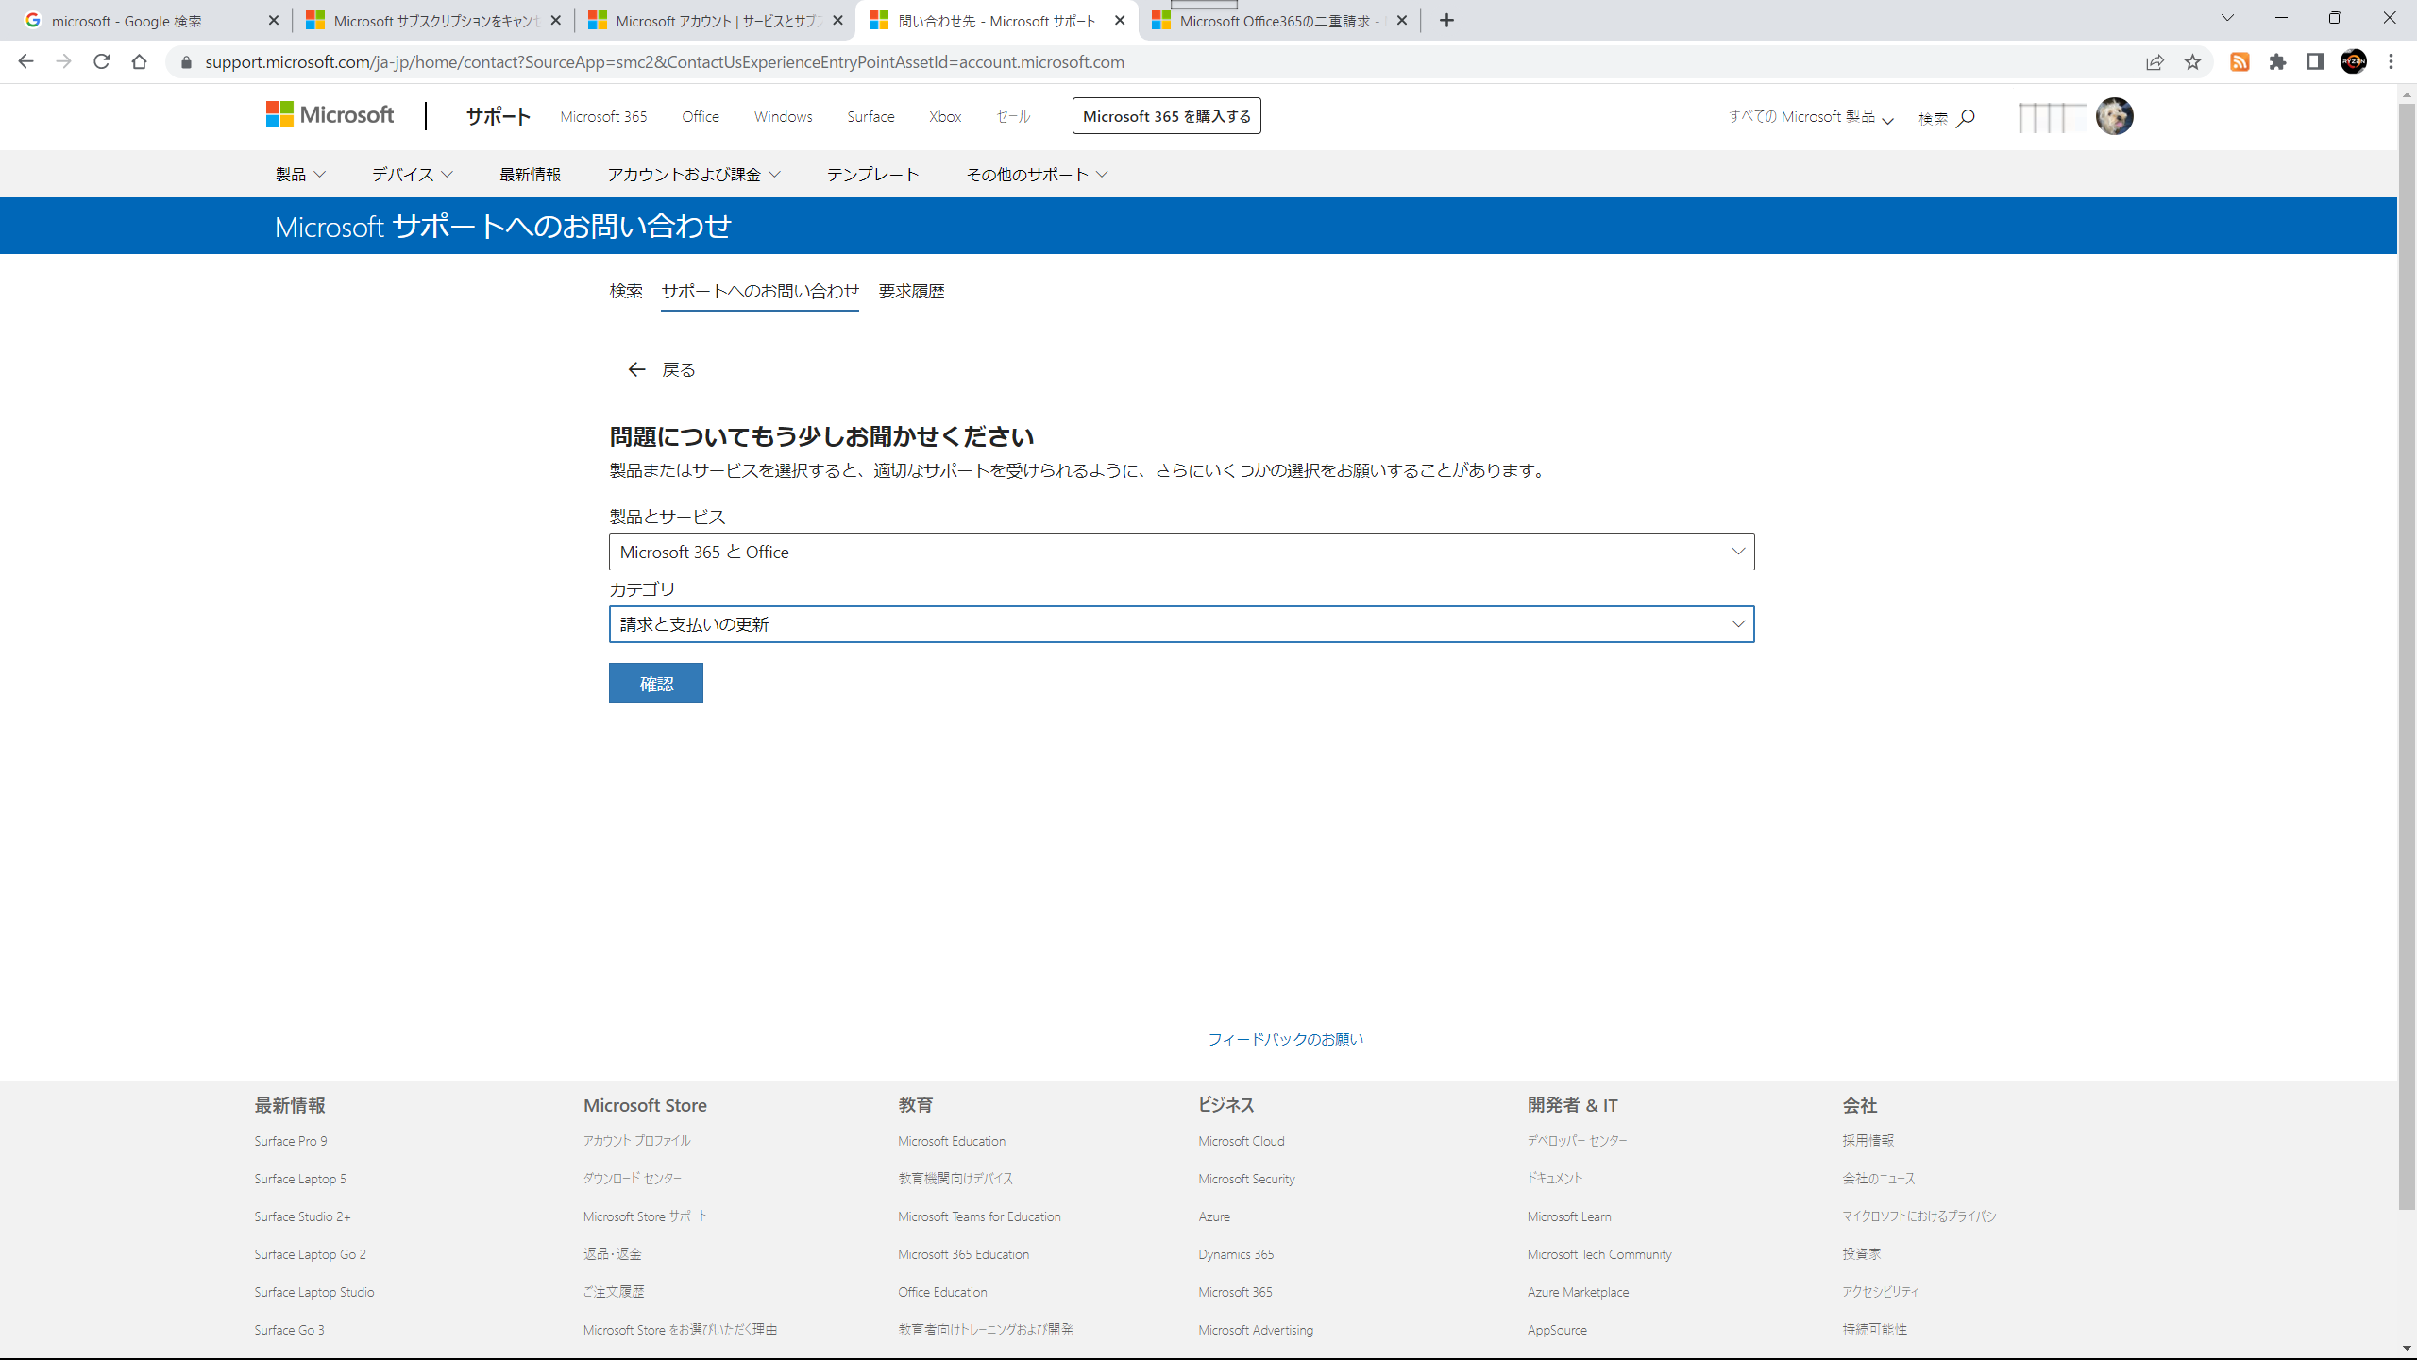Open the フィードバックのお願い link

1285,1039
